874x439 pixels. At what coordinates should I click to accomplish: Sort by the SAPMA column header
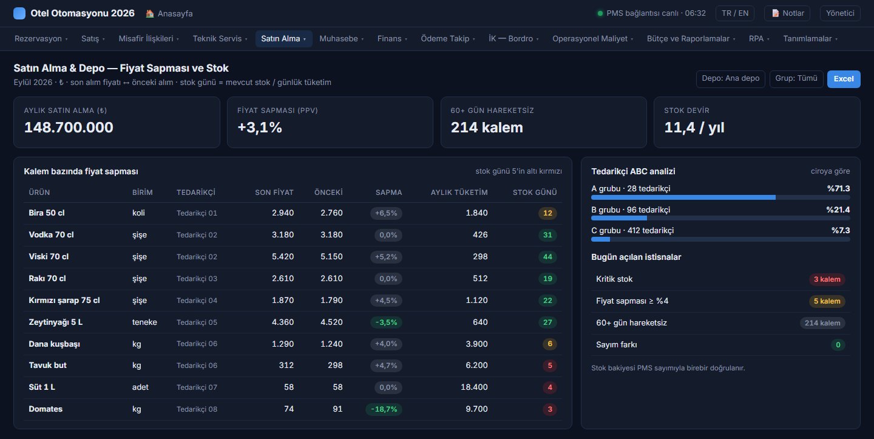click(x=389, y=192)
